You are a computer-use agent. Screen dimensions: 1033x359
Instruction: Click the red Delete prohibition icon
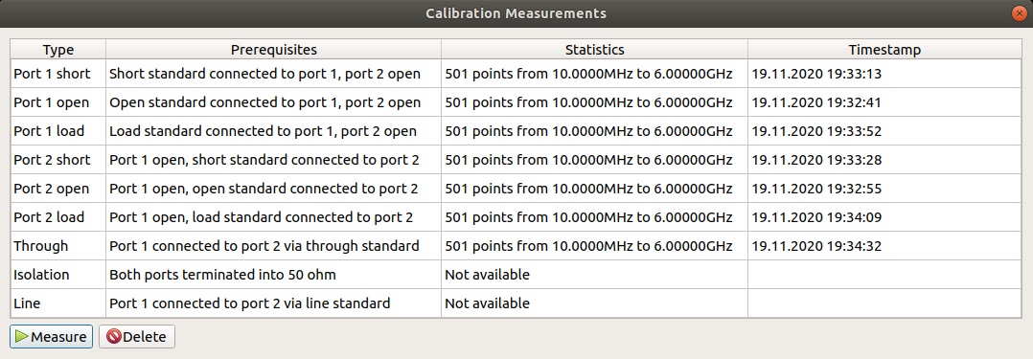pyautogui.click(x=113, y=337)
